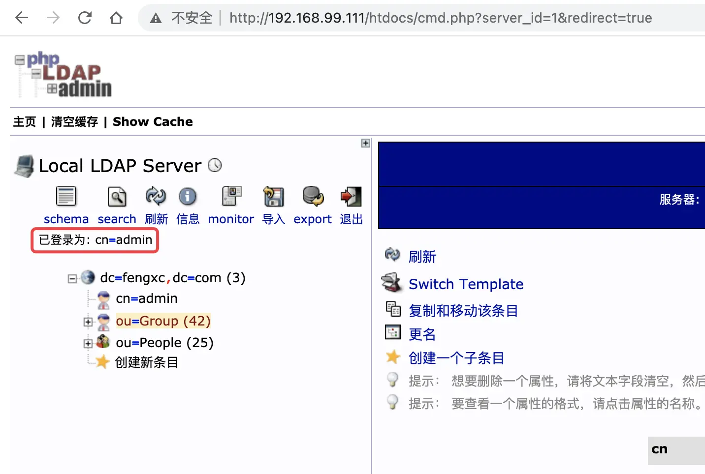Image resolution: width=705 pixels, height=474 pixels.
Task: Open the Show Cache link
Action: coord(153,121)
